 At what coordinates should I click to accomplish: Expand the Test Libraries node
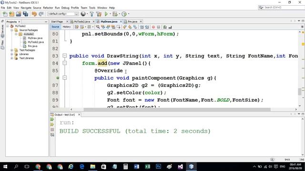[x=12, y=58]
